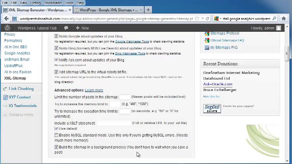The width and height of the screenshot is (292, 164).
Task: Toggle Build sitemap in background process checkbox
Action: click(x=56, y=147)
